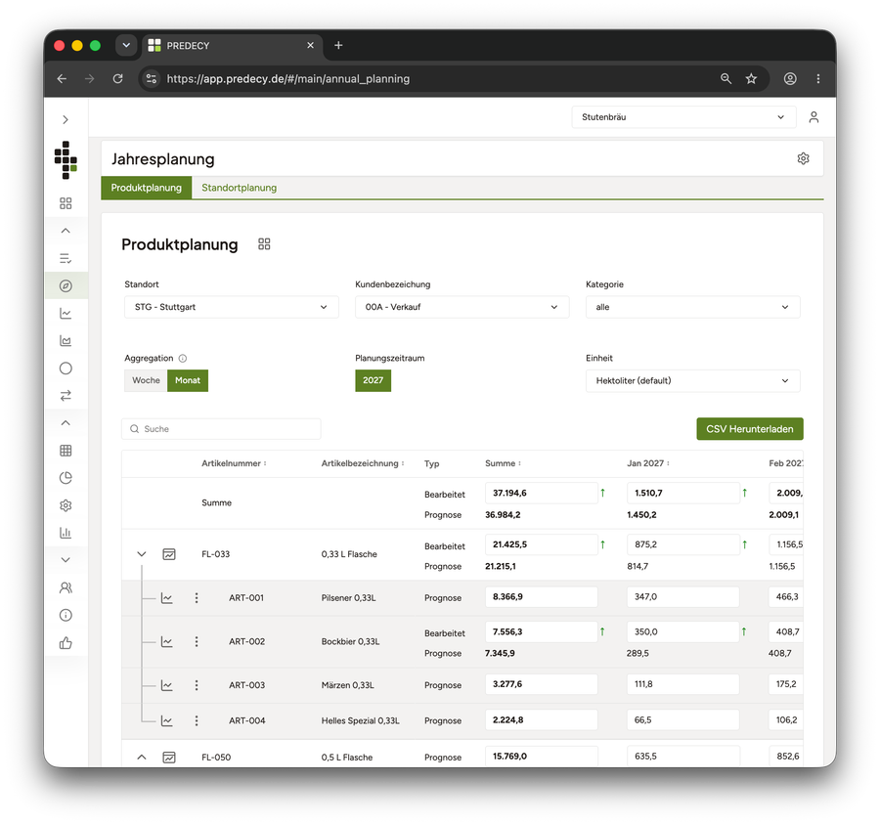880x825 pixels.
Task: Sort by the Jan 2027 column header
Action: (647, 463)
